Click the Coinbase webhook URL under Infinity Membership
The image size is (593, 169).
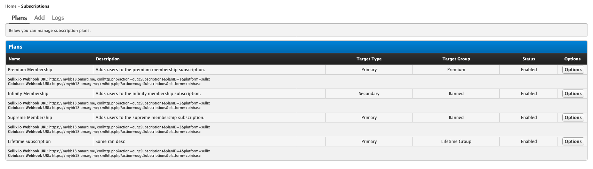[x=126, y=108]
